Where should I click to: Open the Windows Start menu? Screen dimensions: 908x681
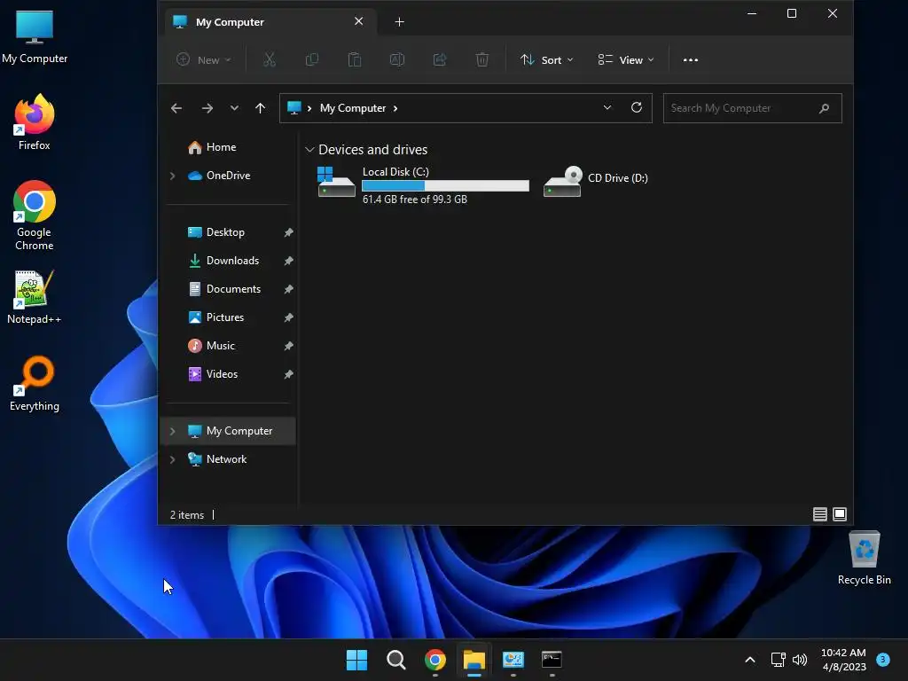coord(356,660)
